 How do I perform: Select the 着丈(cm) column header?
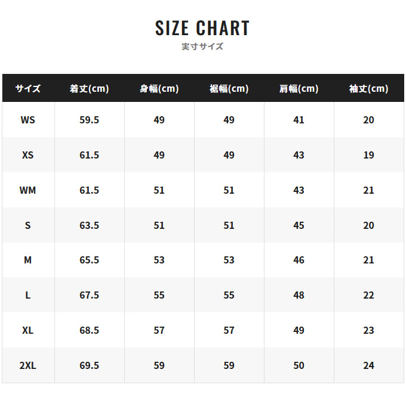(89, 89)
